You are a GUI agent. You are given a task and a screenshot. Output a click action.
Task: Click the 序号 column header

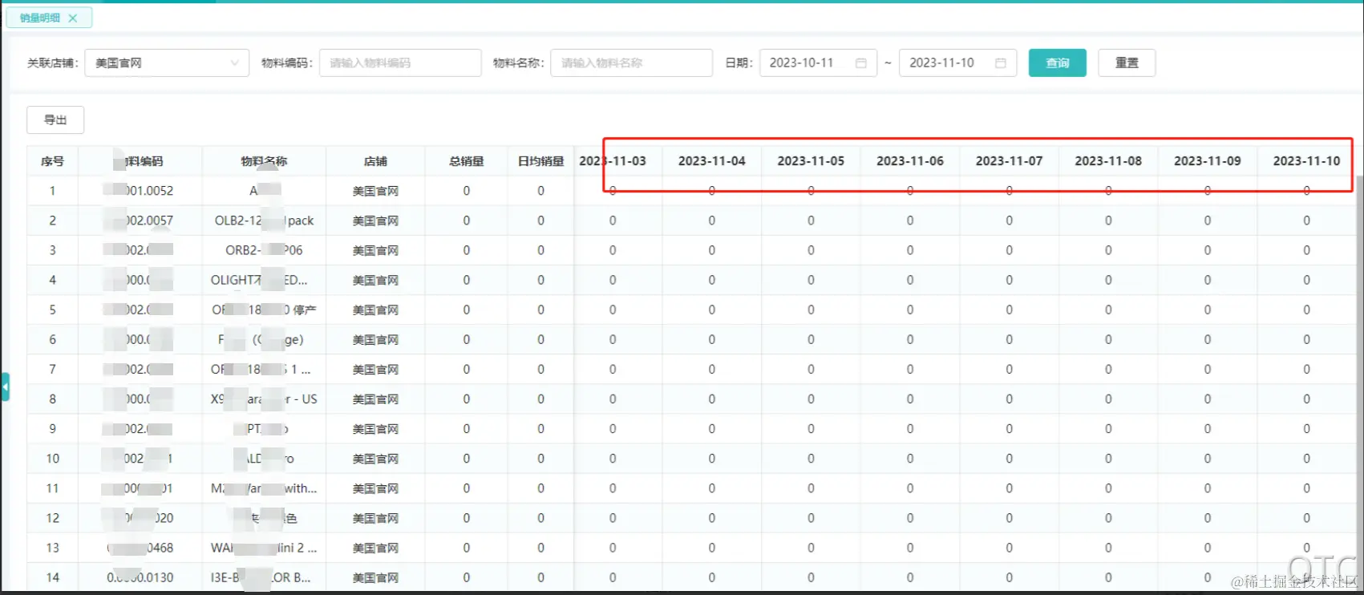(x=52, y=161)
